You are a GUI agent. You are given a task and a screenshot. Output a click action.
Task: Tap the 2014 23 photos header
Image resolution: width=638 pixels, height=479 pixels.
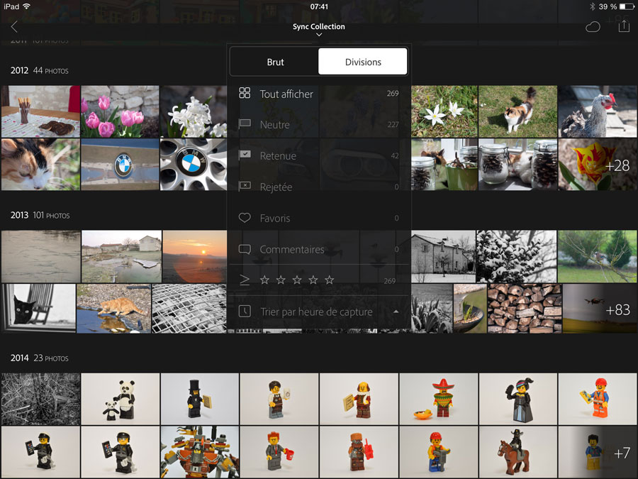click(x=40, y=358)
